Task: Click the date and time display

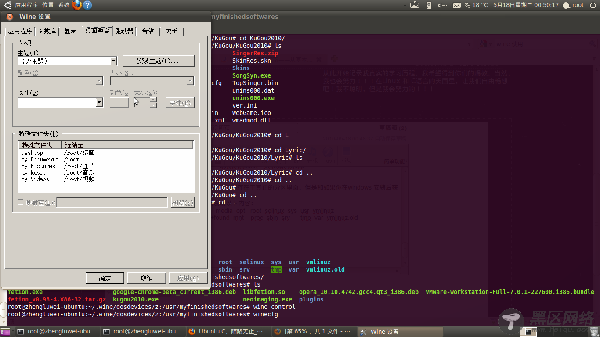Action: click(526, 5)
